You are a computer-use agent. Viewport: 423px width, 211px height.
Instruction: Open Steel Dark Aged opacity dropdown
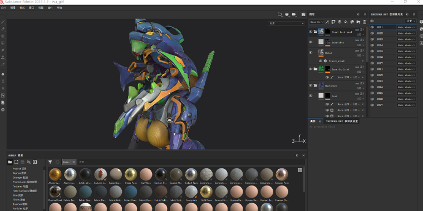[x=360, y=35]
